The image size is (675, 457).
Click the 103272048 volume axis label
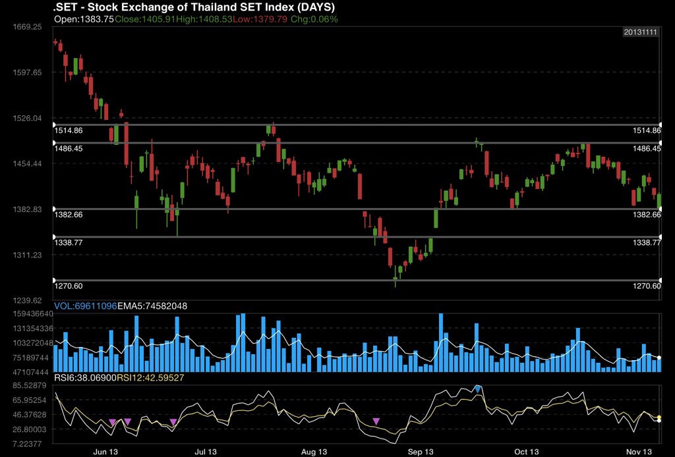coord(33,343)
